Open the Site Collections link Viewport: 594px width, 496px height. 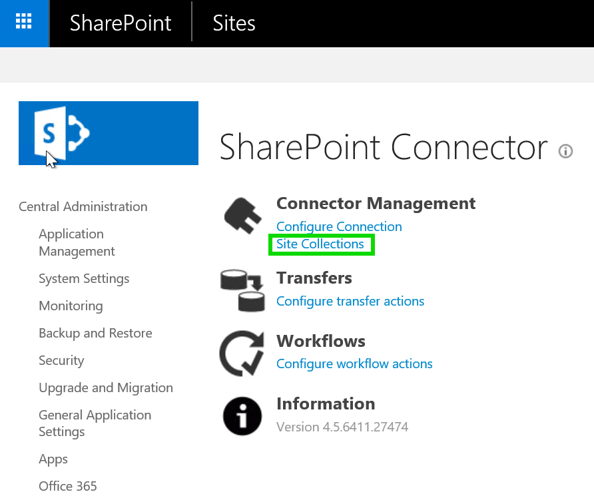click(321, 244)
